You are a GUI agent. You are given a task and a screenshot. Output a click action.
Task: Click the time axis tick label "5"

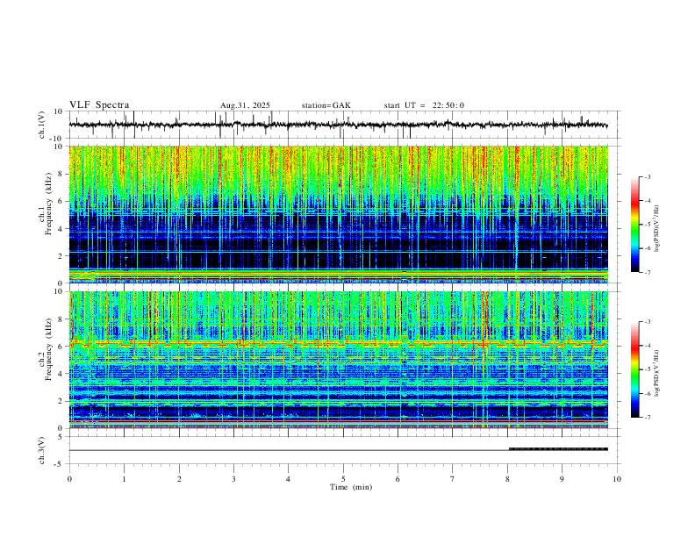pos(343,479)
